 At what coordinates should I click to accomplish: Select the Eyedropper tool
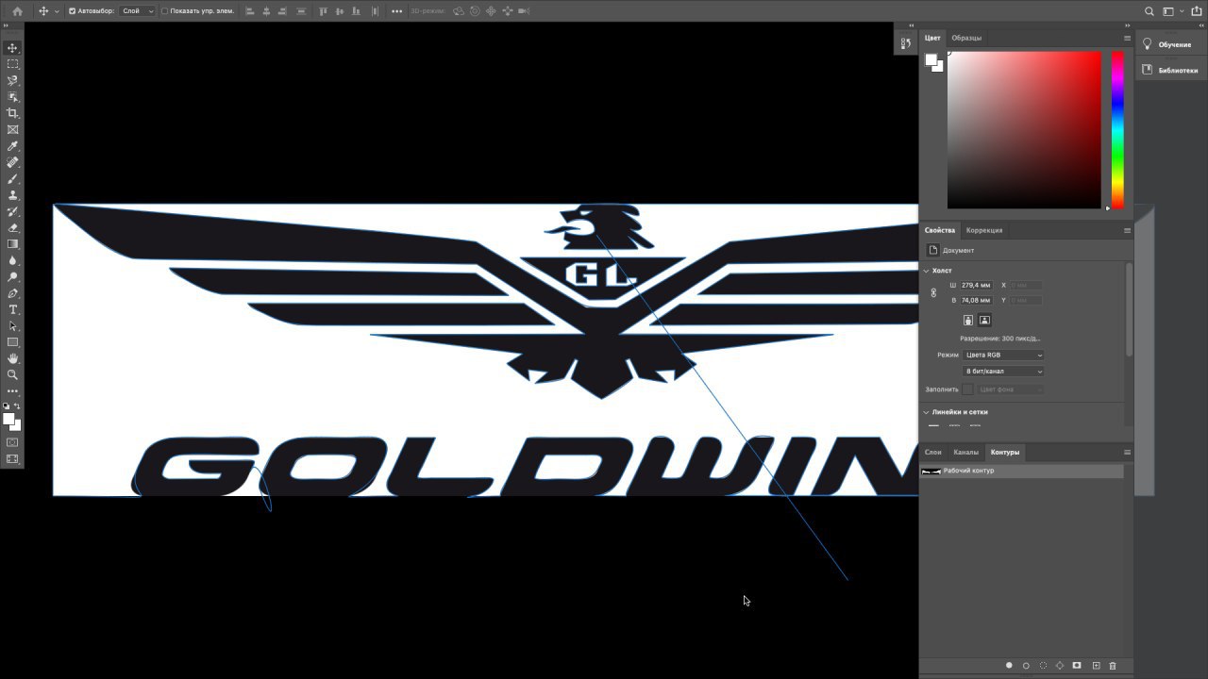pyautogui.click(x=12, y=146)
